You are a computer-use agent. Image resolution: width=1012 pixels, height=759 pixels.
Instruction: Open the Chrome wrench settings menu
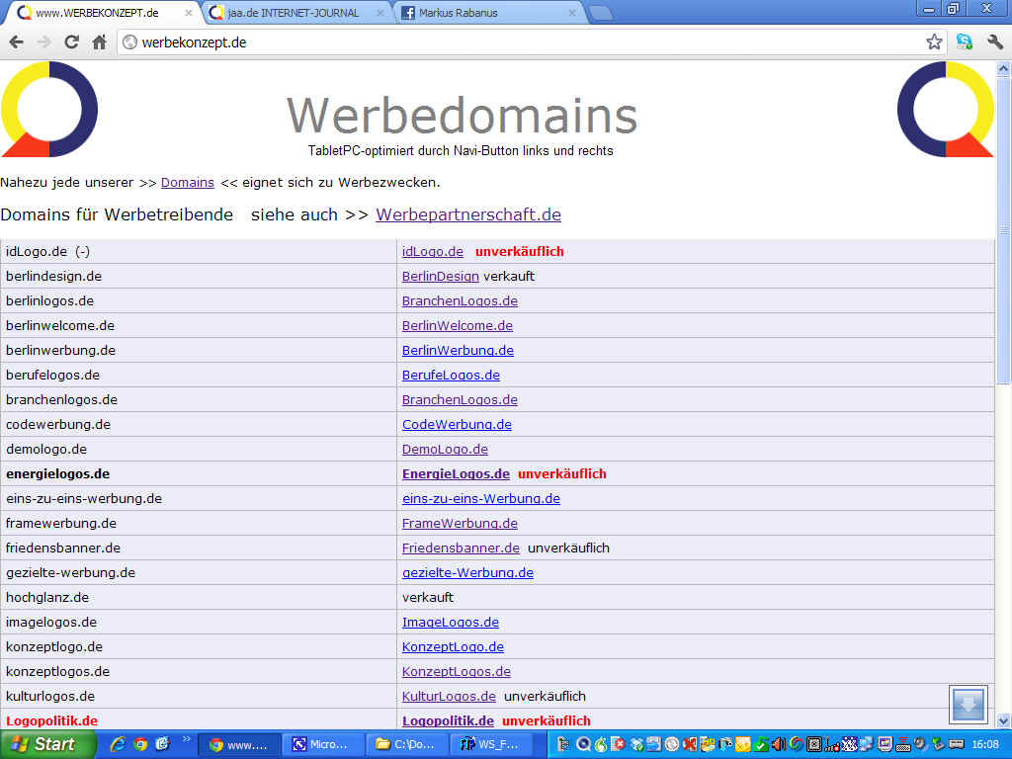pos(994,42)
